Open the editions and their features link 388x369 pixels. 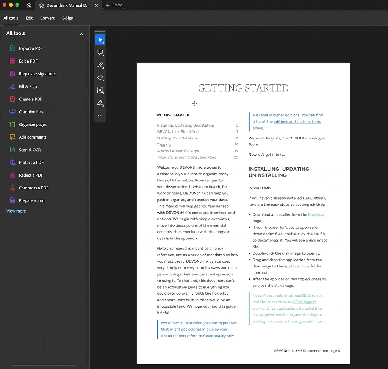pos(297,122)
